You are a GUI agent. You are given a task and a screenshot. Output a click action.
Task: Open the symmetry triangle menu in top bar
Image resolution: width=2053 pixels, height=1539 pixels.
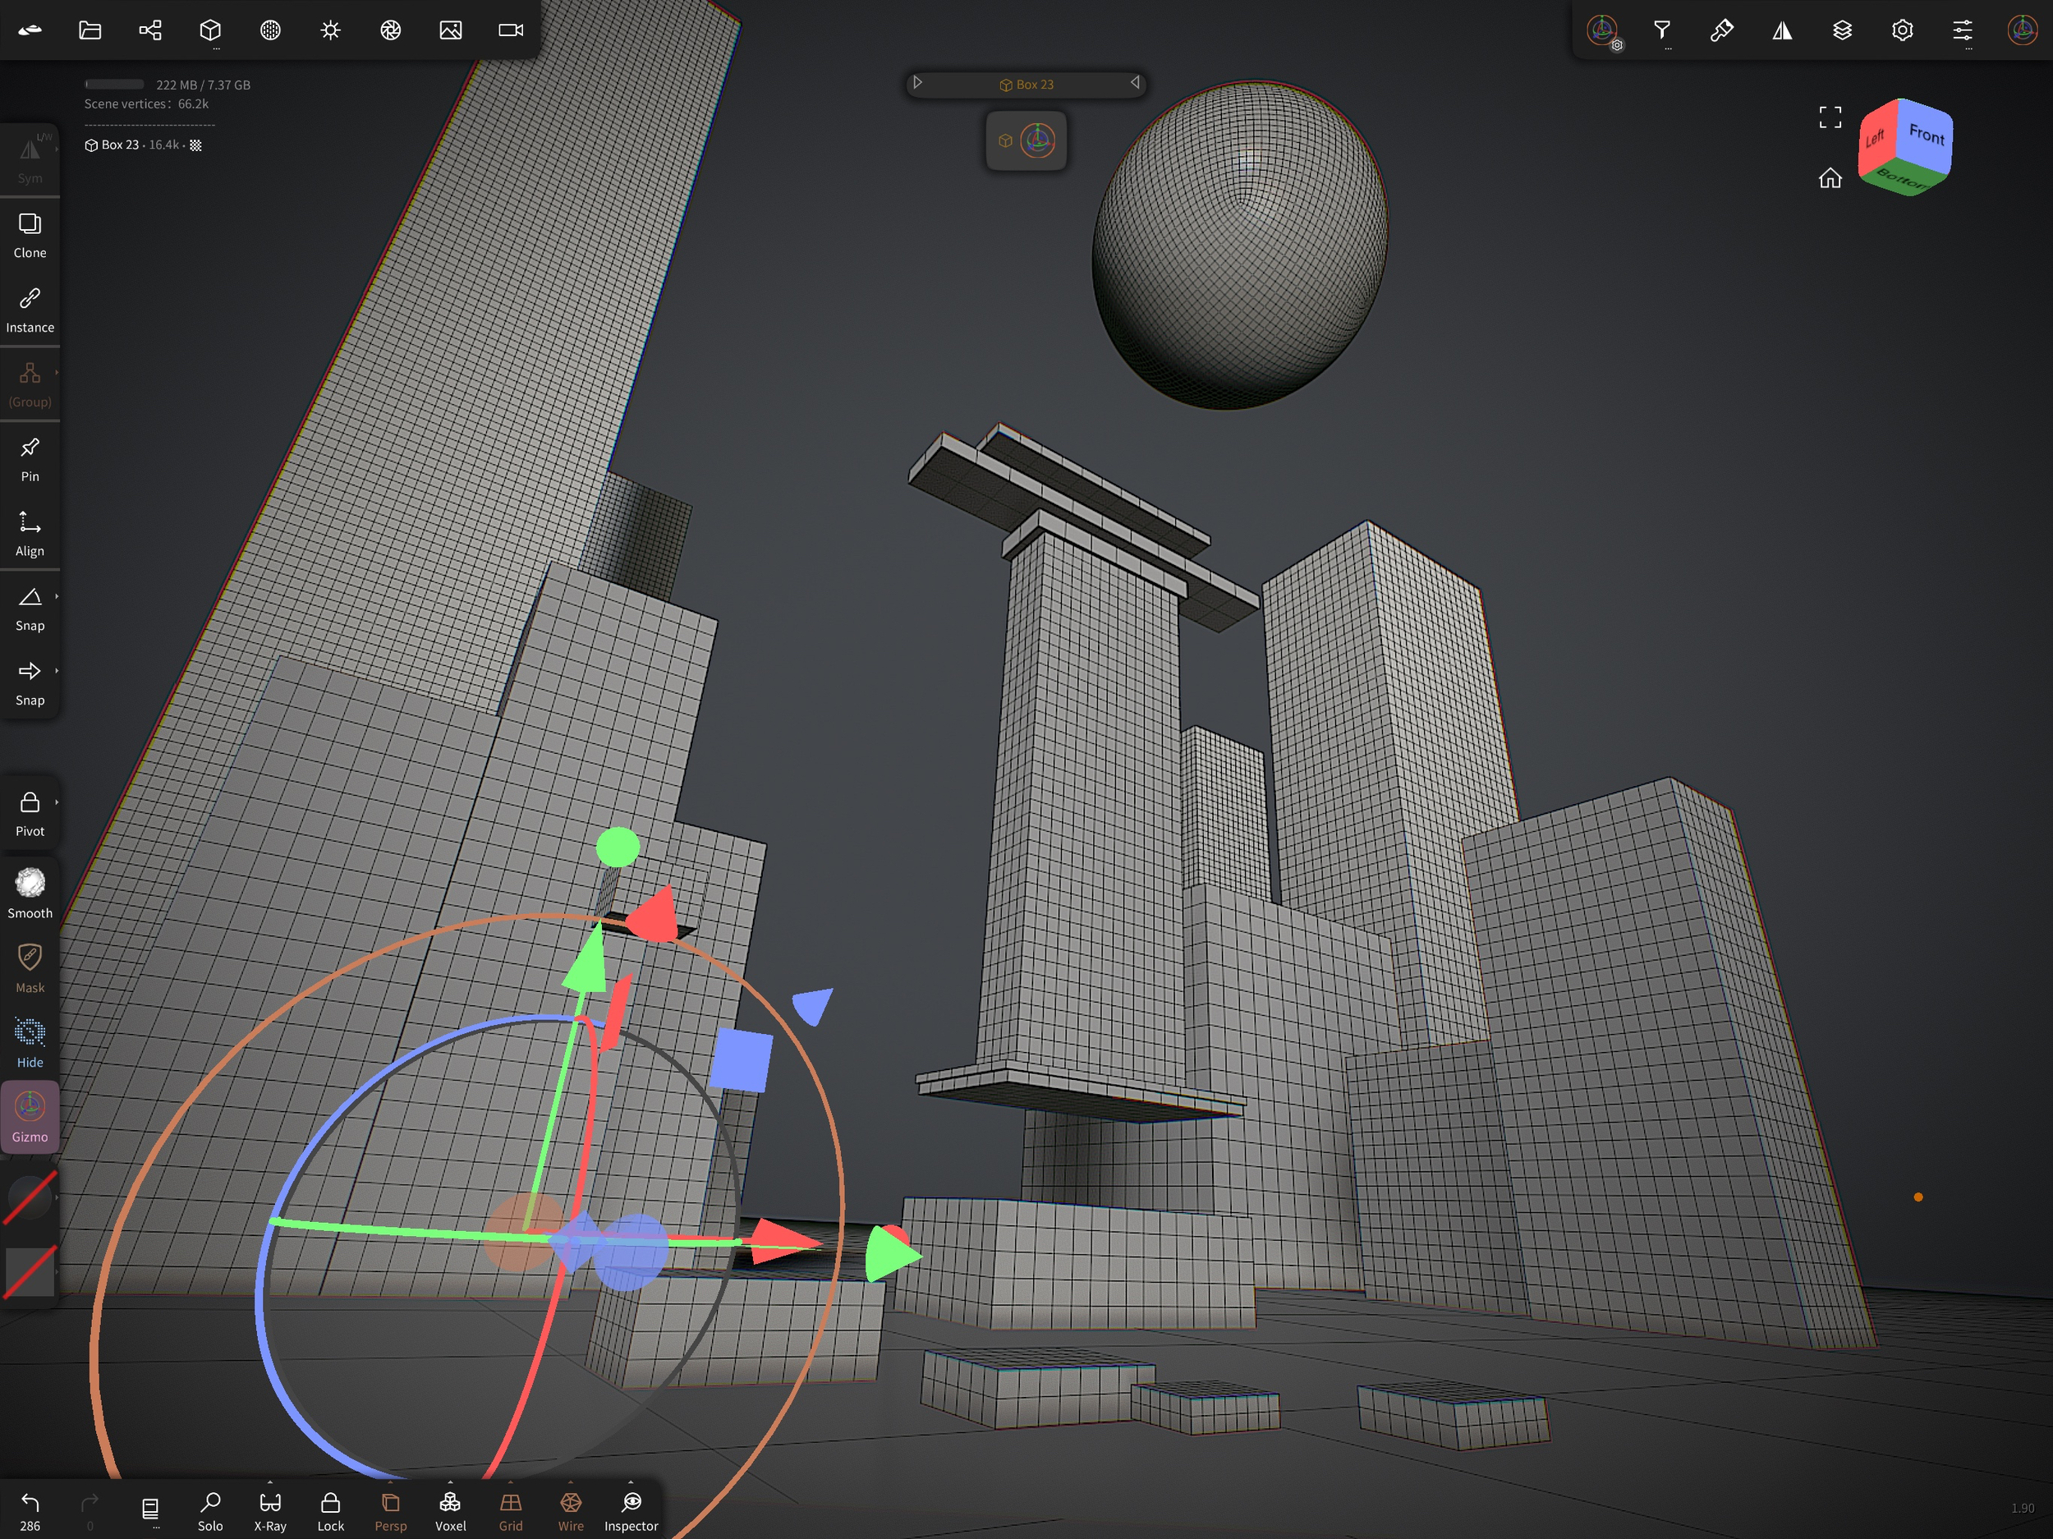(1781, 30)
